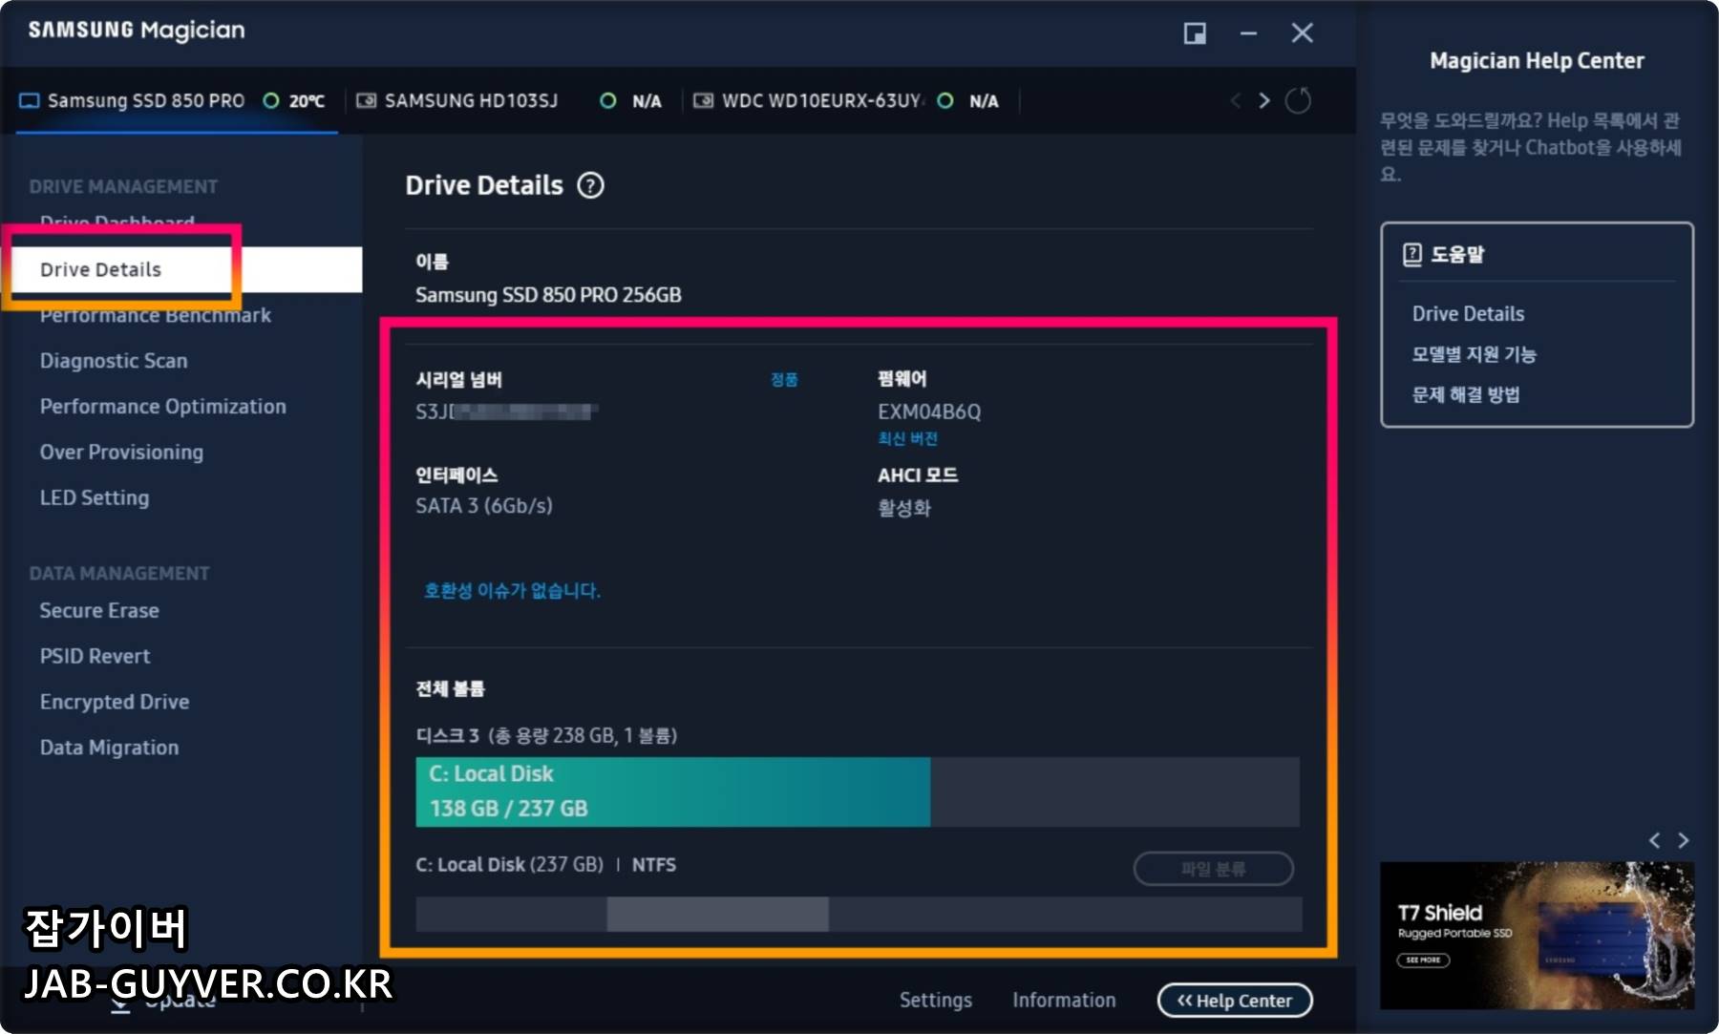Click the 도움말 help book icon
The height and width of the screenshot is (1034, 1719).
[1412, 254]
